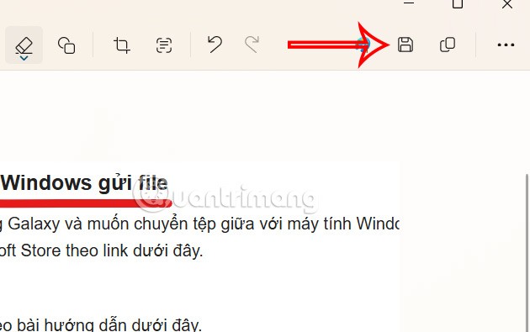Maximize the Snipping Tool window
Screen dimensions: 530x332
[x=458, y=3]
